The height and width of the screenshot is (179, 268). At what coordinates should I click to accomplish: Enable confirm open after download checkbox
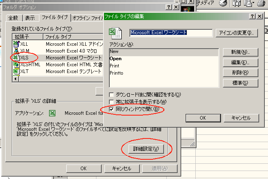(111, 95)
